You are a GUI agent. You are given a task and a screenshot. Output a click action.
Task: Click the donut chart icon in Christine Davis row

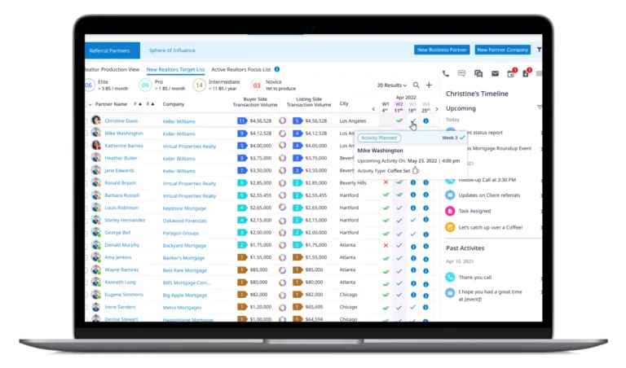(x=282, y=120)
